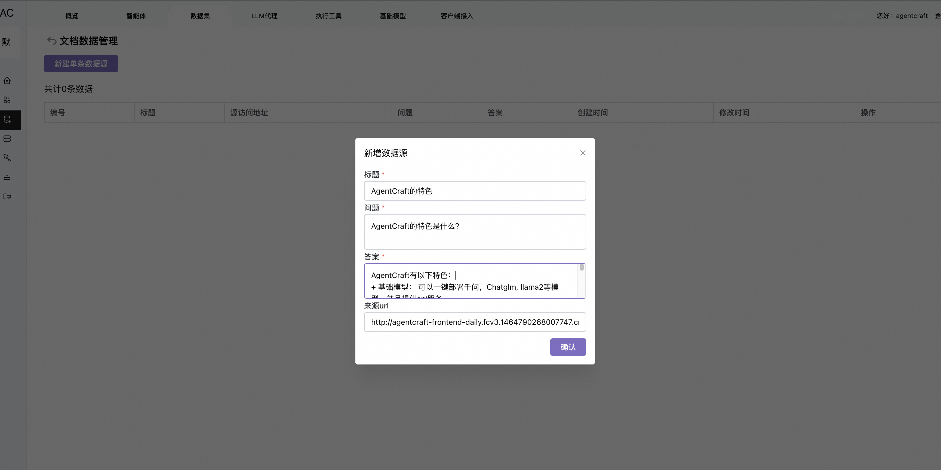Screen dimensions: 941x470
Task: Open the client devices sidebar icon
Action: (7, 196)
